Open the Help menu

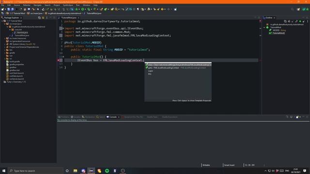(95, 5)
